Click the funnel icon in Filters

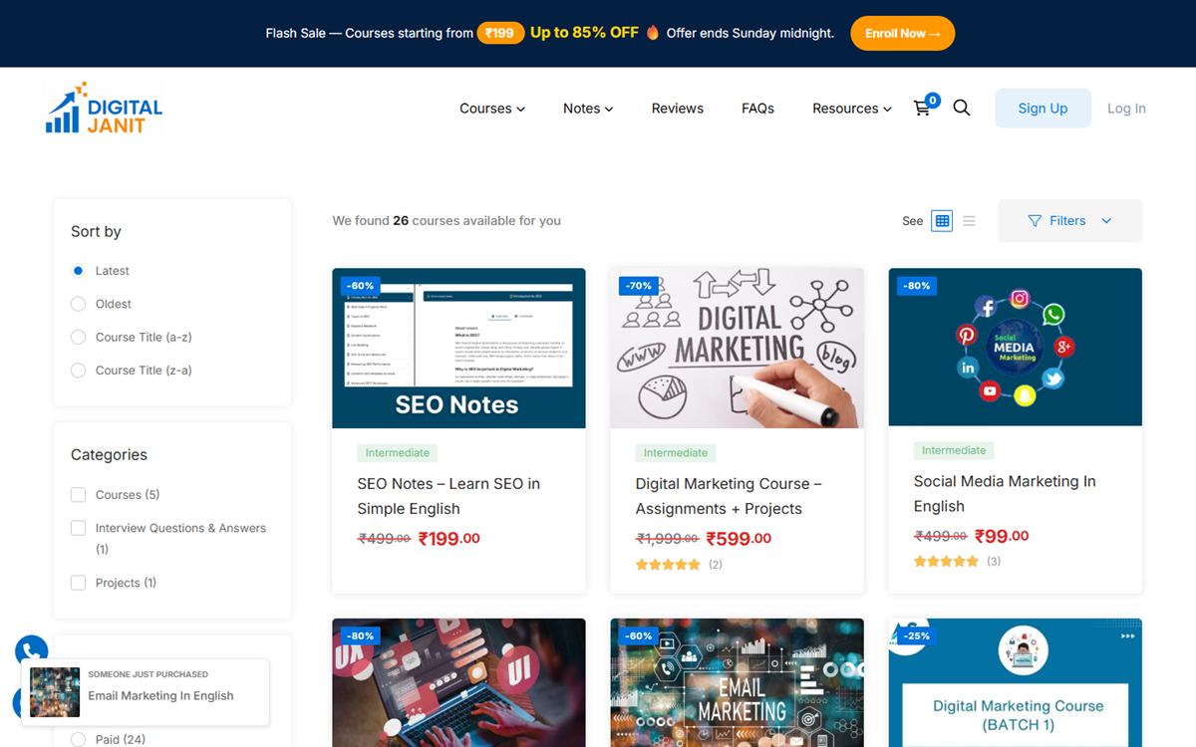pyautogui.click(x=1035, y=221)
